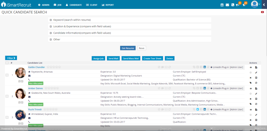Open the REPORT menu
The width and height of the screenshot is (267, 131).
click(108, 5)
